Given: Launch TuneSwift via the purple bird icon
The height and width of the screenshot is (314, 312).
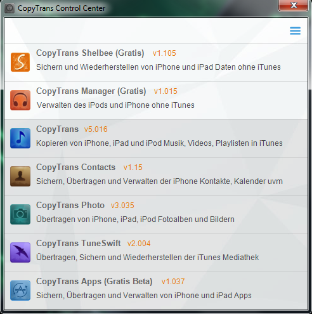Looking at the screenshot, I should click(x=20, y=252).
